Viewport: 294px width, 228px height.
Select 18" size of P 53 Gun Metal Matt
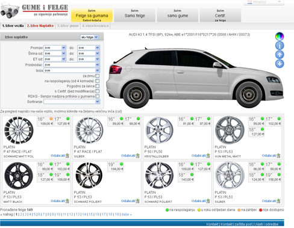(x=256, y=132)
